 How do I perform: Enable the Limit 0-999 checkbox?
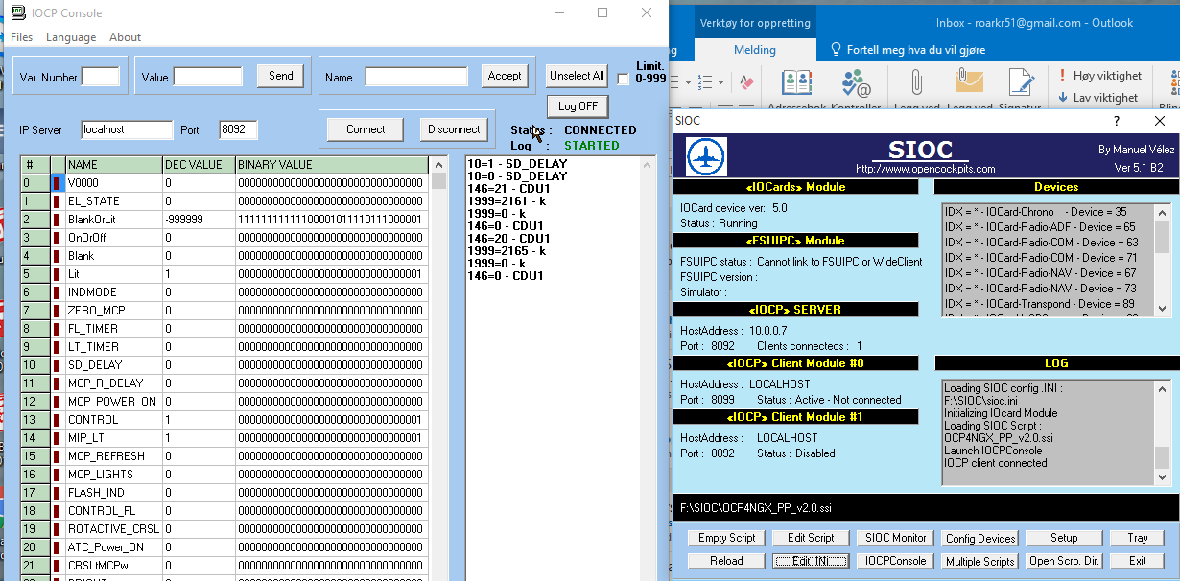click(x=624, y=79)
